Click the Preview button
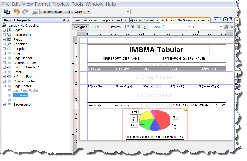Image resolution: width=247 pixels, height=161 pixels. tap(115, 27)
